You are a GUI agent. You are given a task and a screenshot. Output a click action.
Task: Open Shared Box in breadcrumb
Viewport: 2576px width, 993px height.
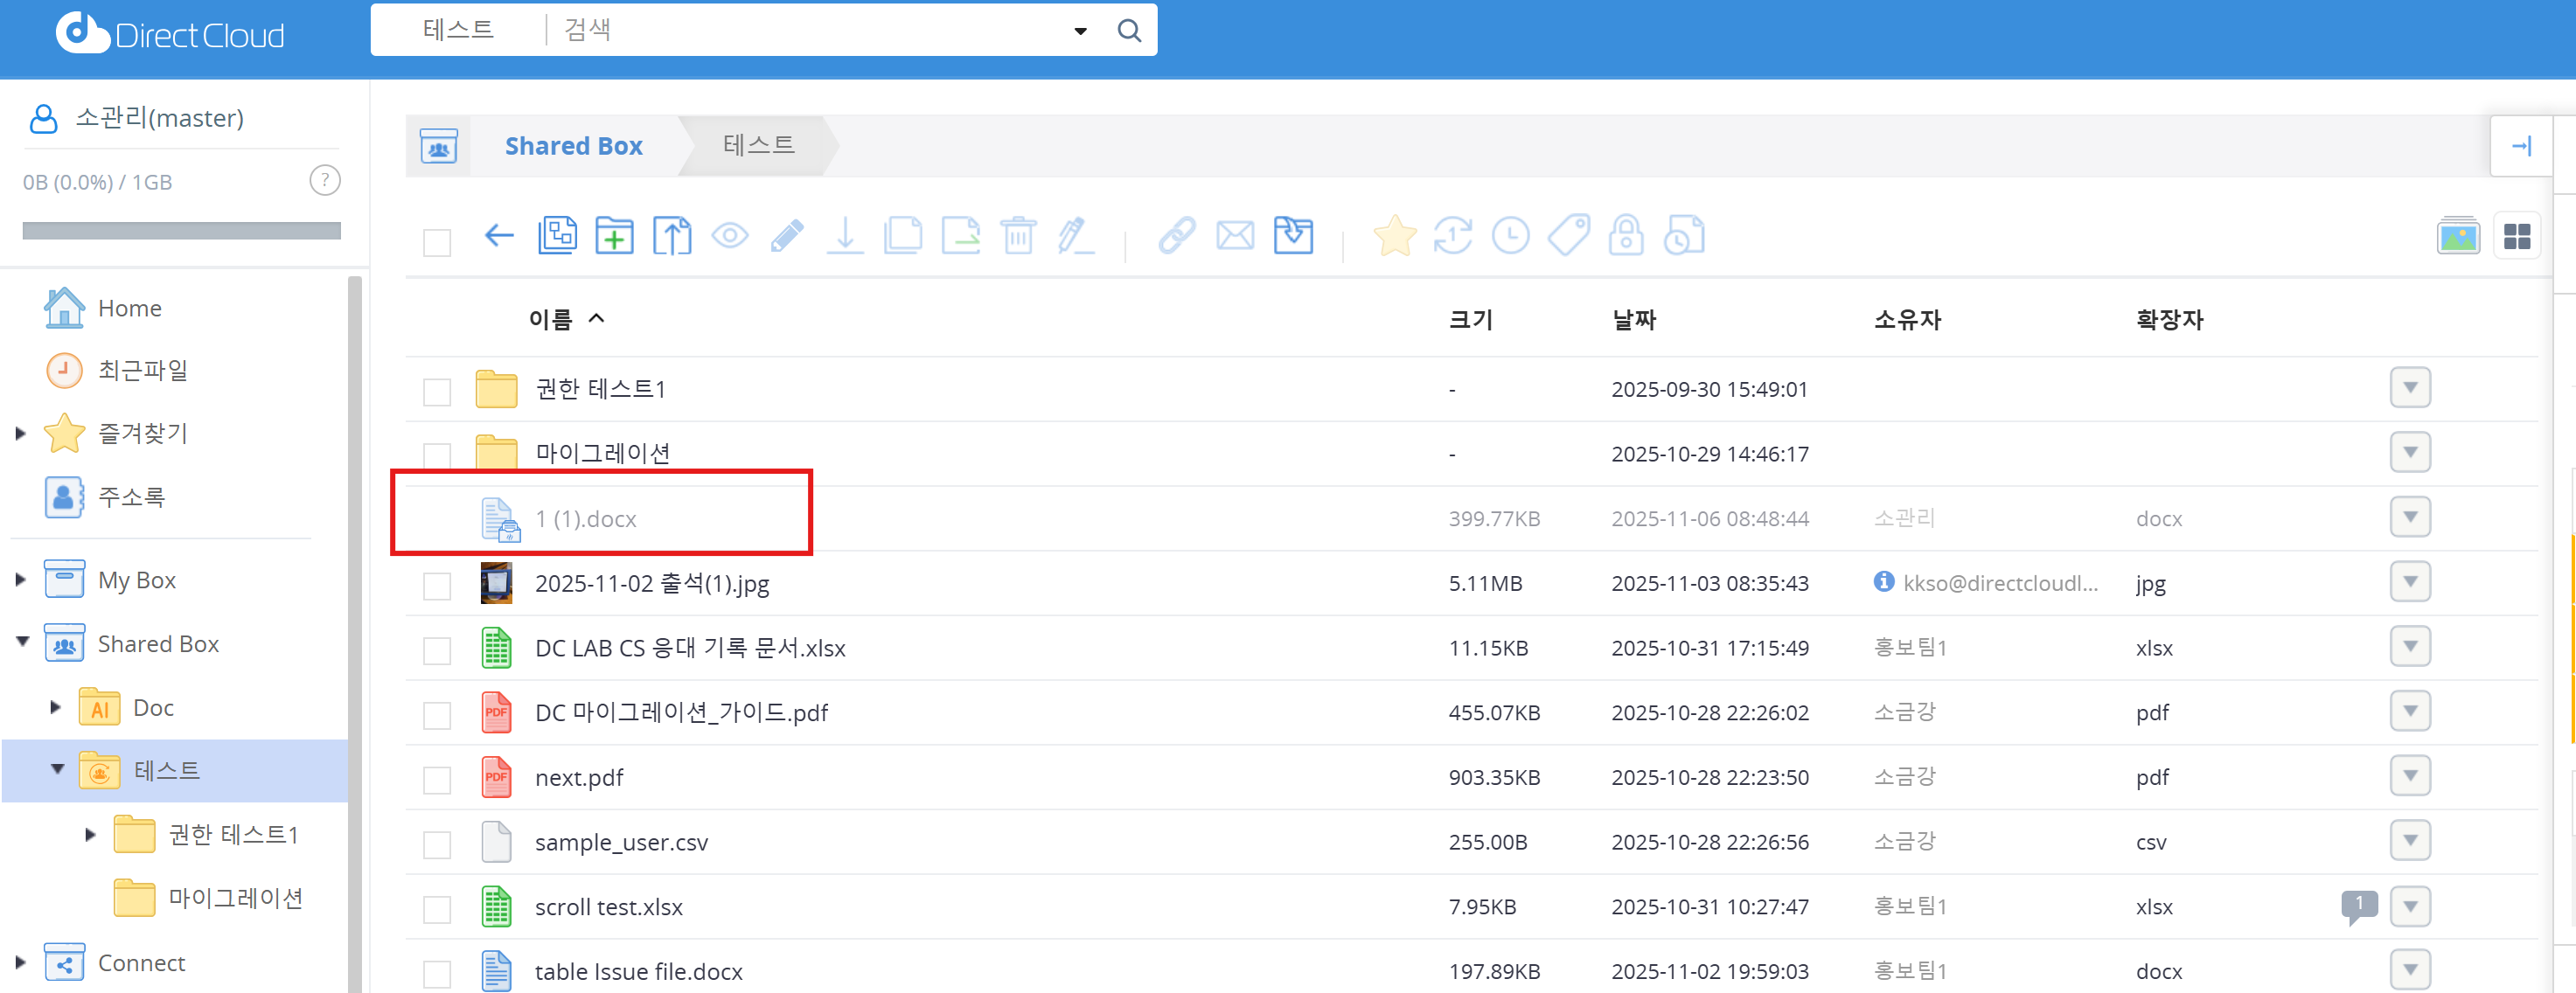[x=573, y=146]
